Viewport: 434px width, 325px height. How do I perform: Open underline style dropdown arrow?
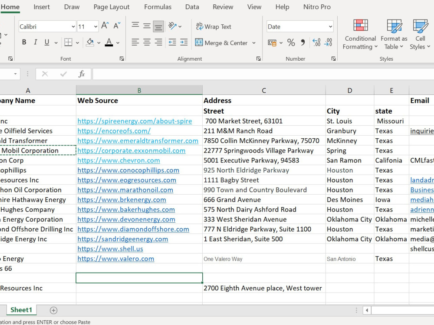click(x=56, y=42)
